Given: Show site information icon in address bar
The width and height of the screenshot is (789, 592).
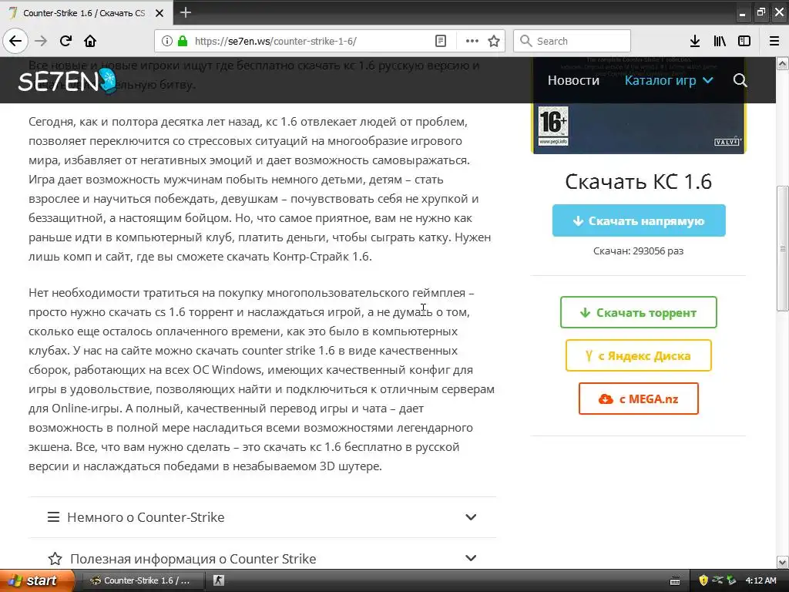Looking at the screenshot, I should pos(167,42).
